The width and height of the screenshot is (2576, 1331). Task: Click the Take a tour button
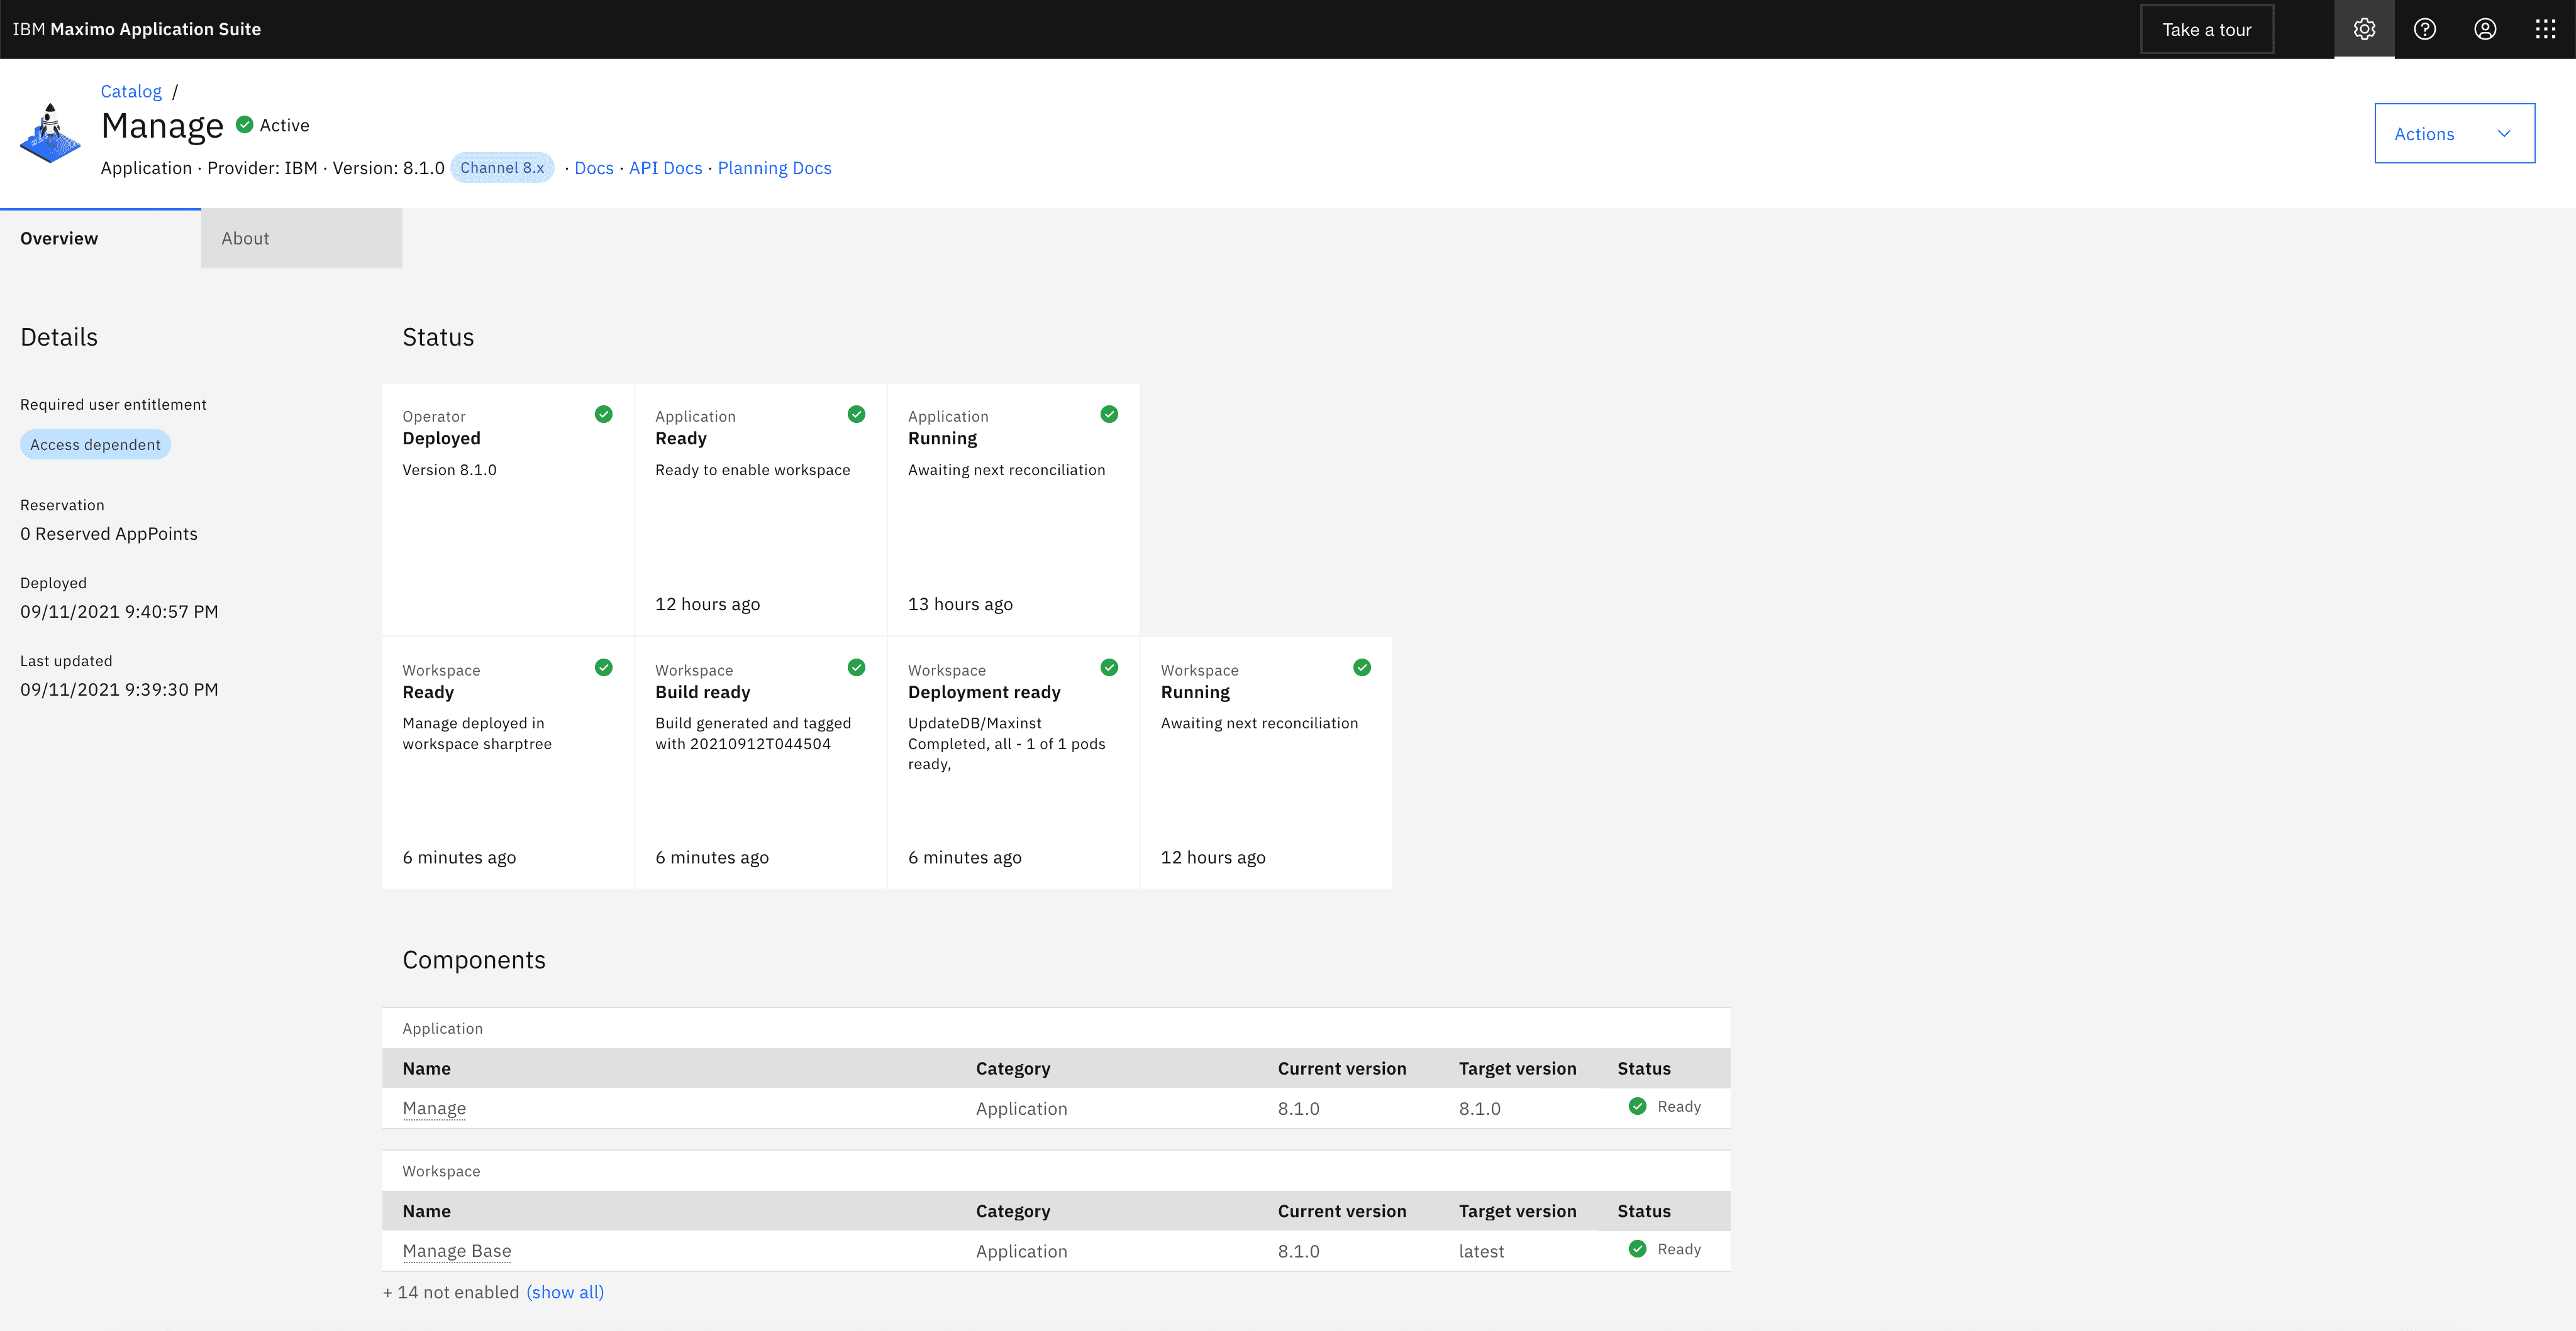2207,29
